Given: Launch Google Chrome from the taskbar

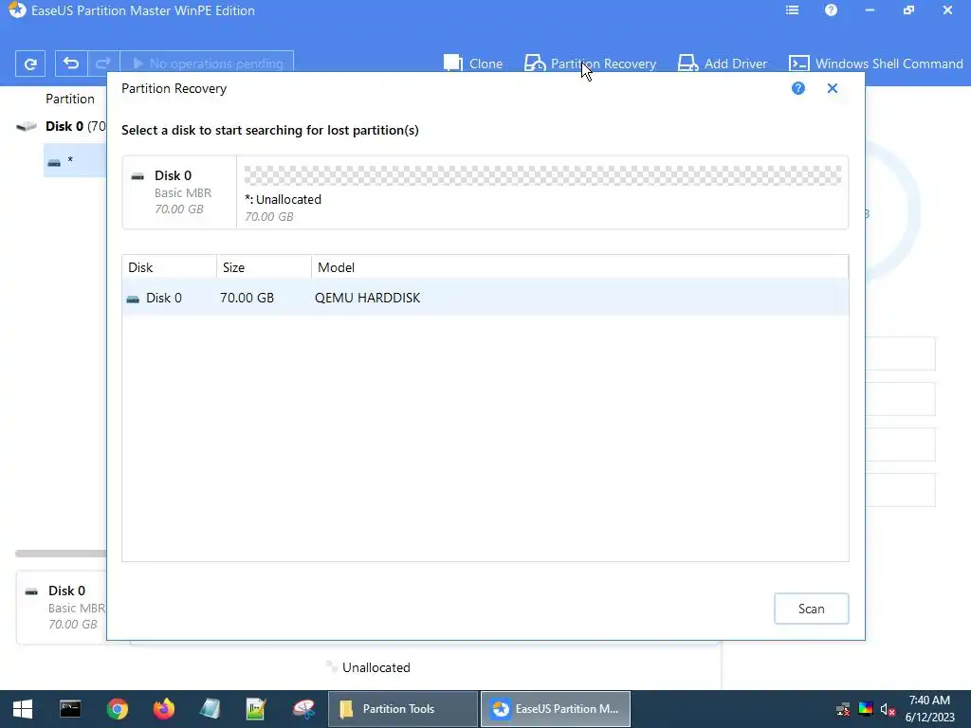Looking at the screenshot, I should click(117, 709).
